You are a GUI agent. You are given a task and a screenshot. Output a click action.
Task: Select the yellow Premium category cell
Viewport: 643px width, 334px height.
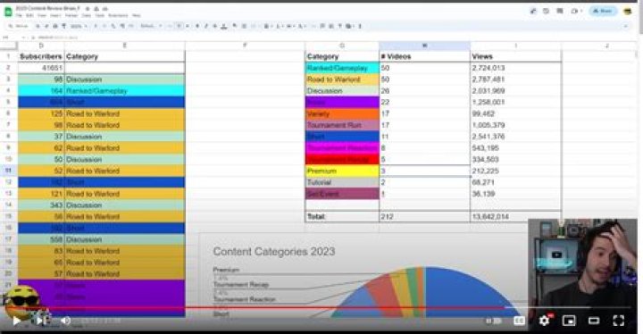[342, 171]
